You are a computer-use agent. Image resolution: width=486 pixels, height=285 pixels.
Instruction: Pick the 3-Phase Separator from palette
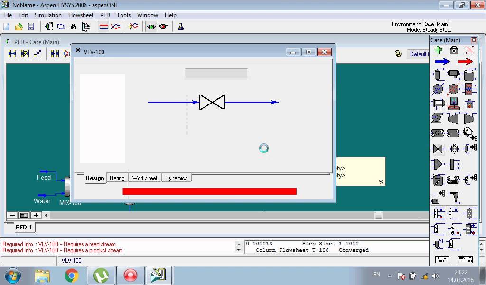point(453,75)
